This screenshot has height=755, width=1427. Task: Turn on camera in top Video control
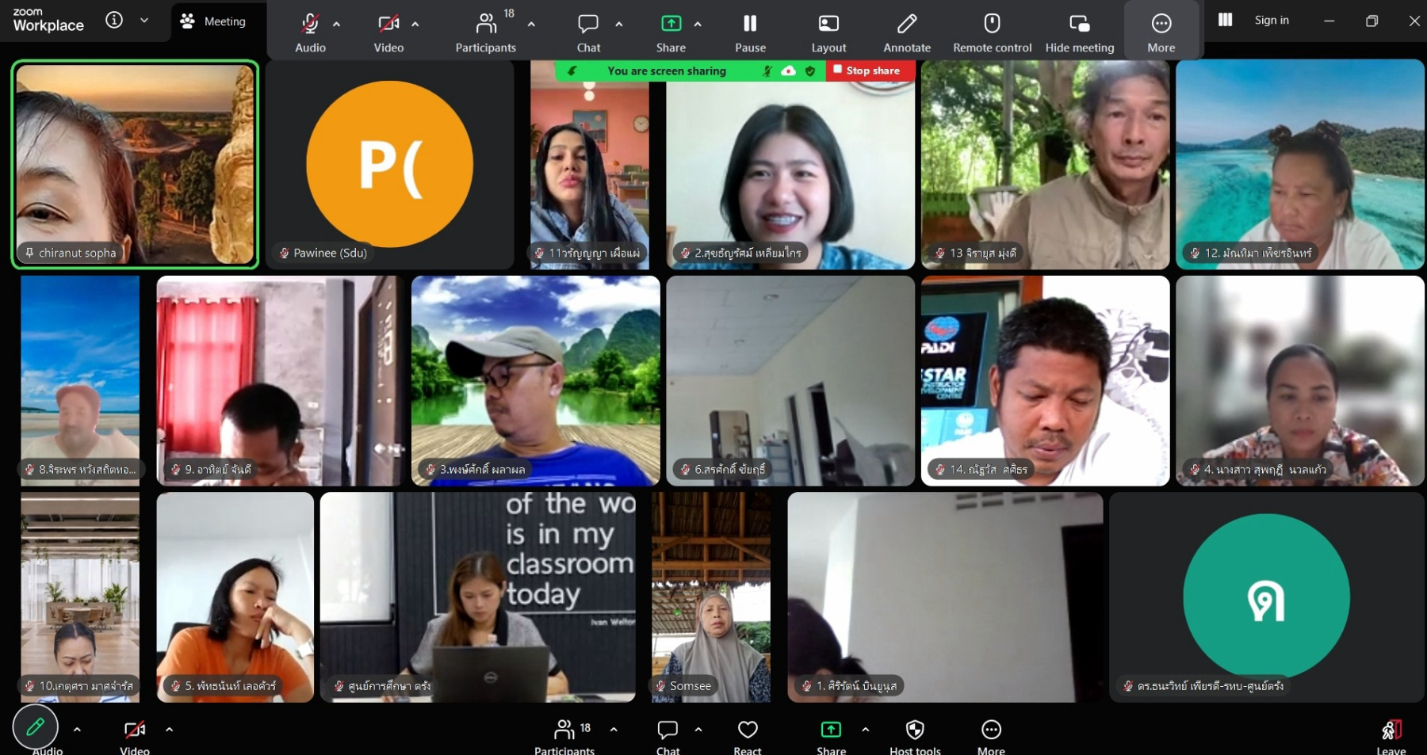tap(388, 24)
